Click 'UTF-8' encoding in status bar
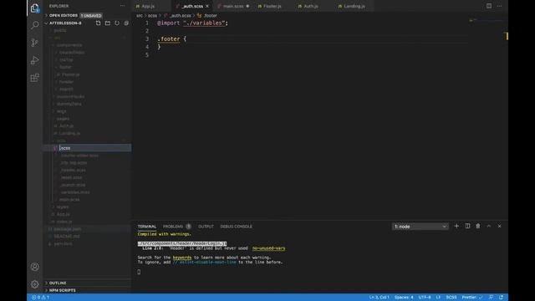The image size is (535, 301). [425, 298]
